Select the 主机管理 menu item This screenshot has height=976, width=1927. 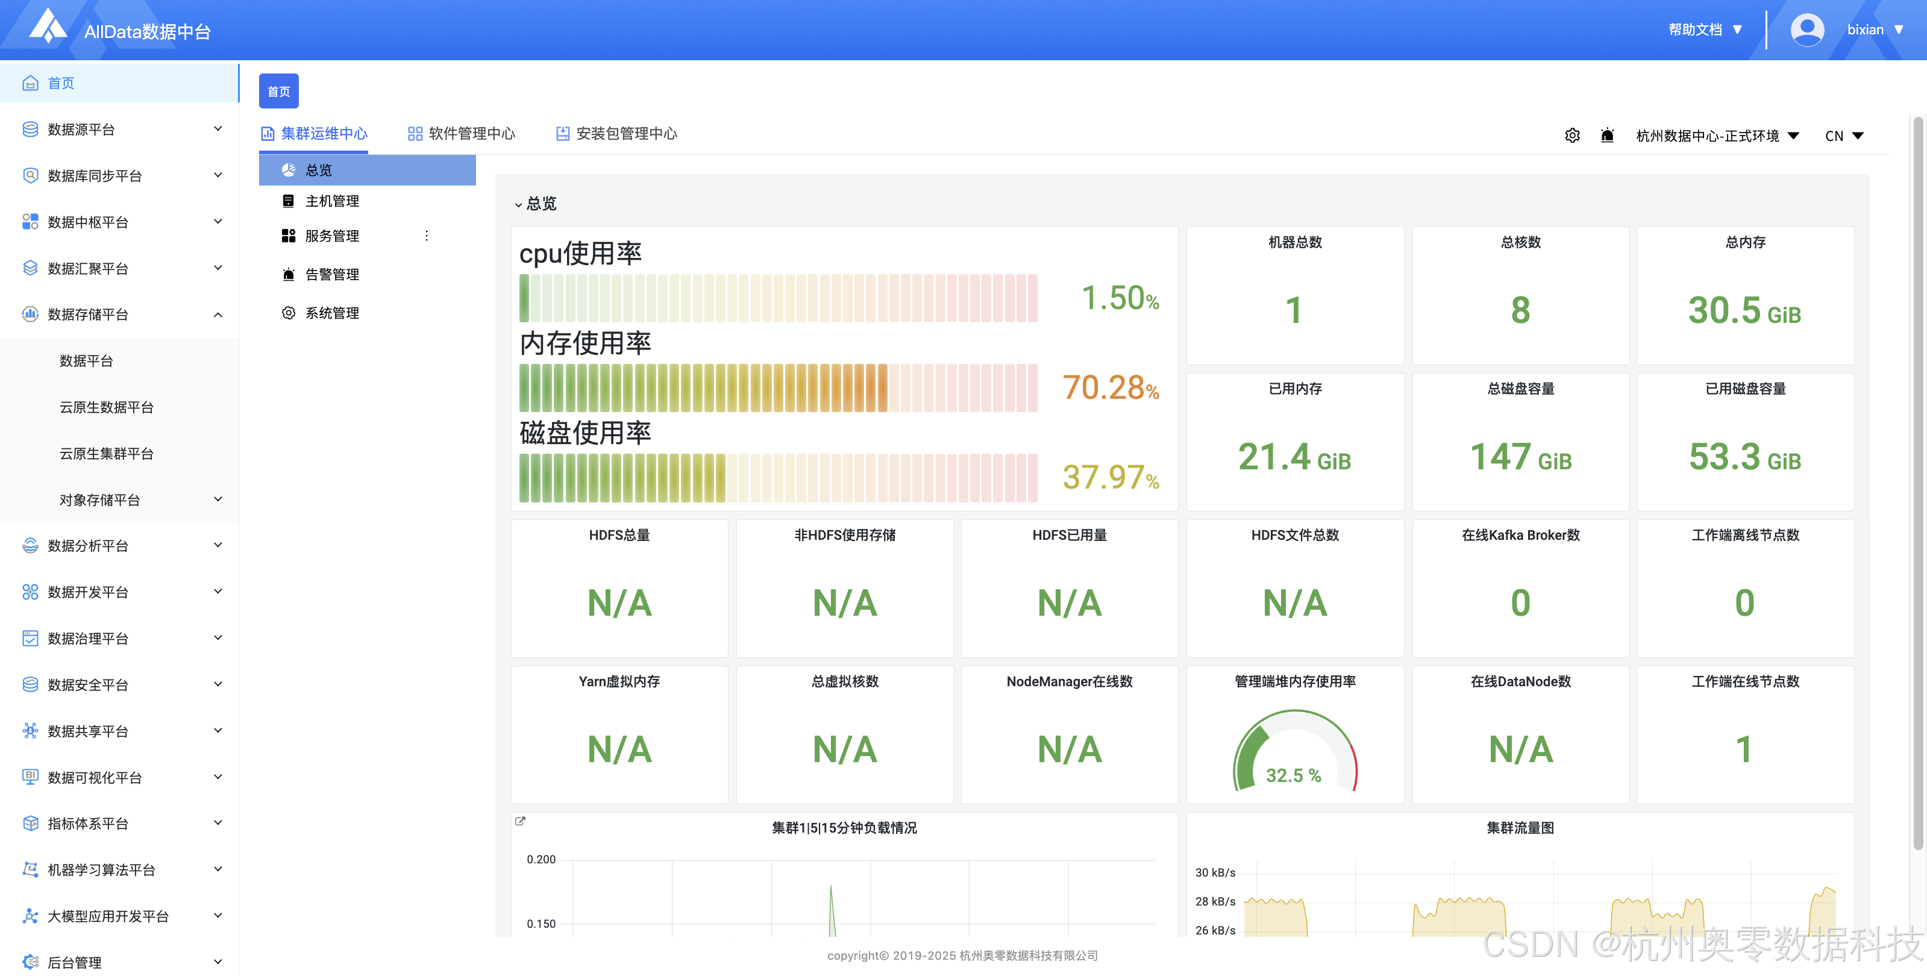[332, 201]
